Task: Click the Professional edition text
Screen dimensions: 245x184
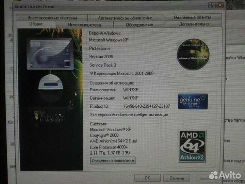Action: [x=100, y=48]
